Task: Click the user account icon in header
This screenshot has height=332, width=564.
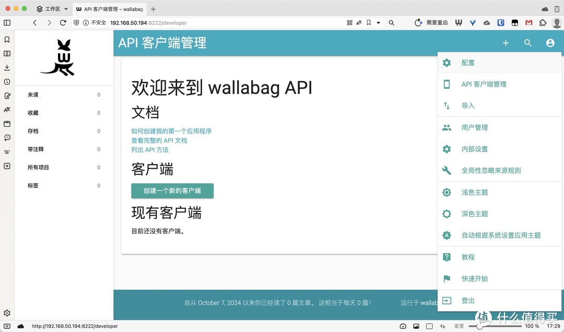Action: (x=550, y=43)
